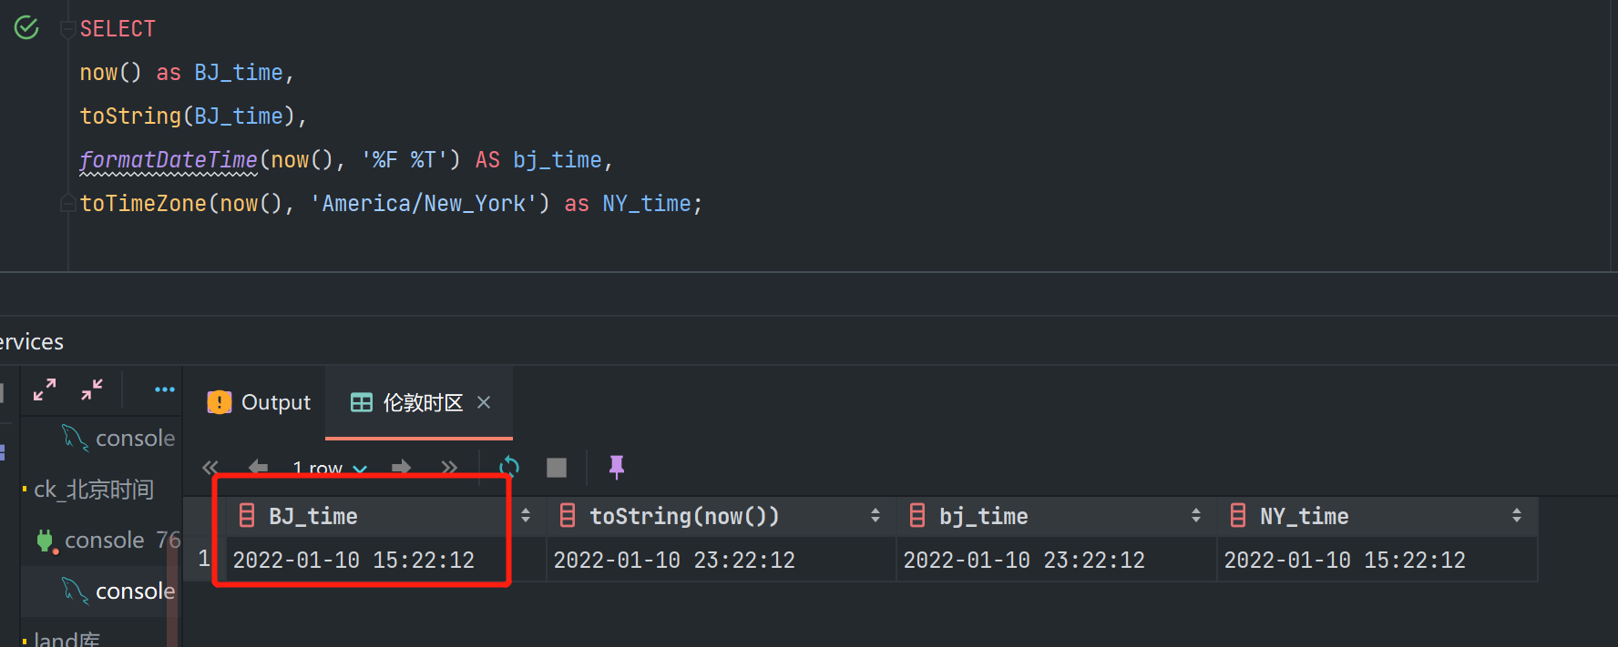Click the now() as BJ_time line
1618x647 pixels.
coord(187,73)
